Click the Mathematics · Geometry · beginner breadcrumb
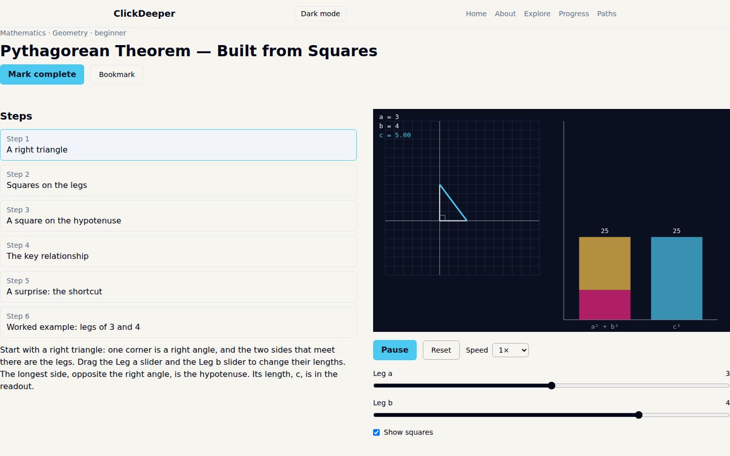This screenshot has height=456, width=730. (x=63, y=33)
